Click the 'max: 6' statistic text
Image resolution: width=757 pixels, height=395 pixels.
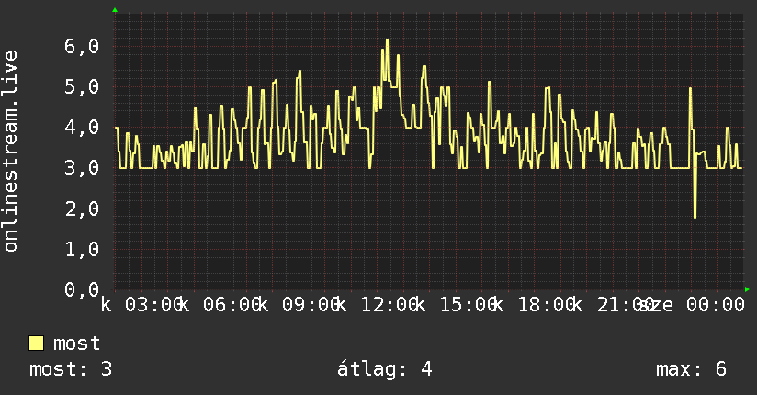click(691, 369)
